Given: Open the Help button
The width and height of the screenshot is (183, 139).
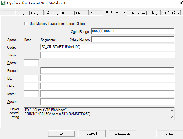Looking at the screenshot, I should [170, 133].
